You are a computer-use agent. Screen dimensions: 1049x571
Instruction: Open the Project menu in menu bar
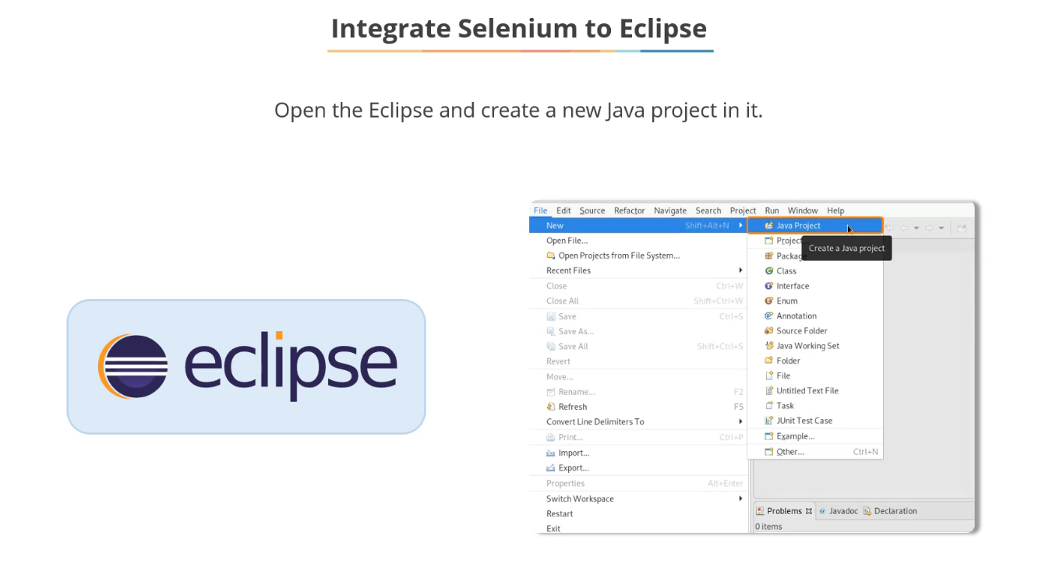743,210
